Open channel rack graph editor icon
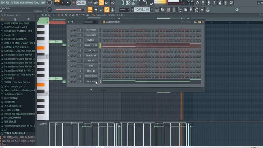The height and width of the screenshot is (148, 263). click(195, 22)
